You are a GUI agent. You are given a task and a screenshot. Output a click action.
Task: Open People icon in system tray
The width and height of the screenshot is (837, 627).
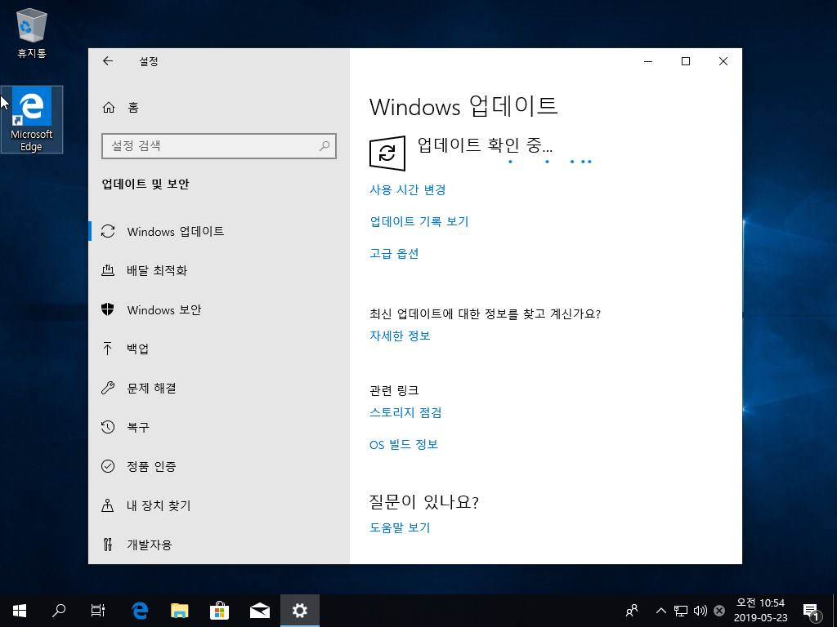pos(632,611)
